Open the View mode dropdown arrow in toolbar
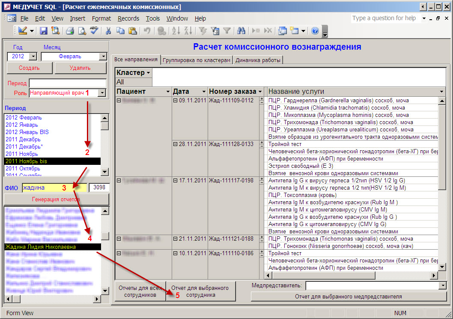The height and width of the screenshot is (319, 453). pos(32,31)
